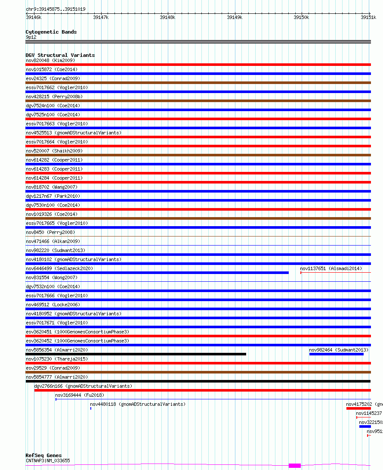This screenshot has width=383, height=470.
Task: Open the nsv614282 (Cooper2011) label
Action: pyautogui.click(x=54, y=160)
